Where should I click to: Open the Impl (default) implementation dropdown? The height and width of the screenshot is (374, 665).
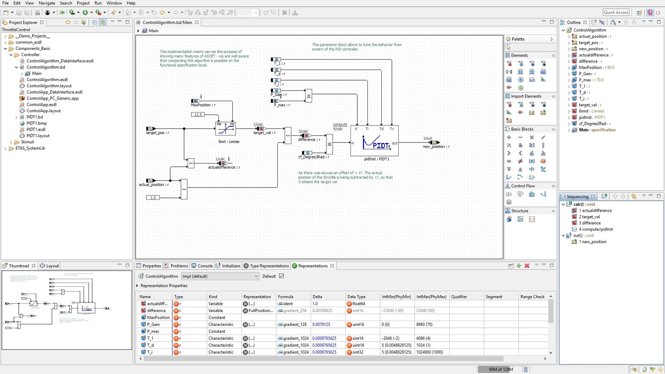click(x=220, y=276)
